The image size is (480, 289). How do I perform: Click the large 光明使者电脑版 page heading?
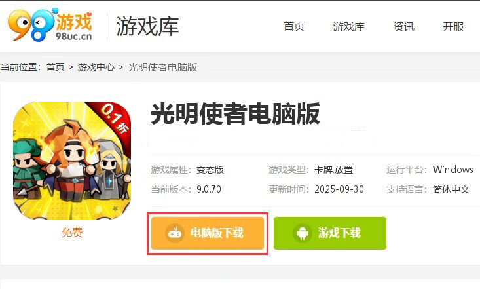point(235,114)
